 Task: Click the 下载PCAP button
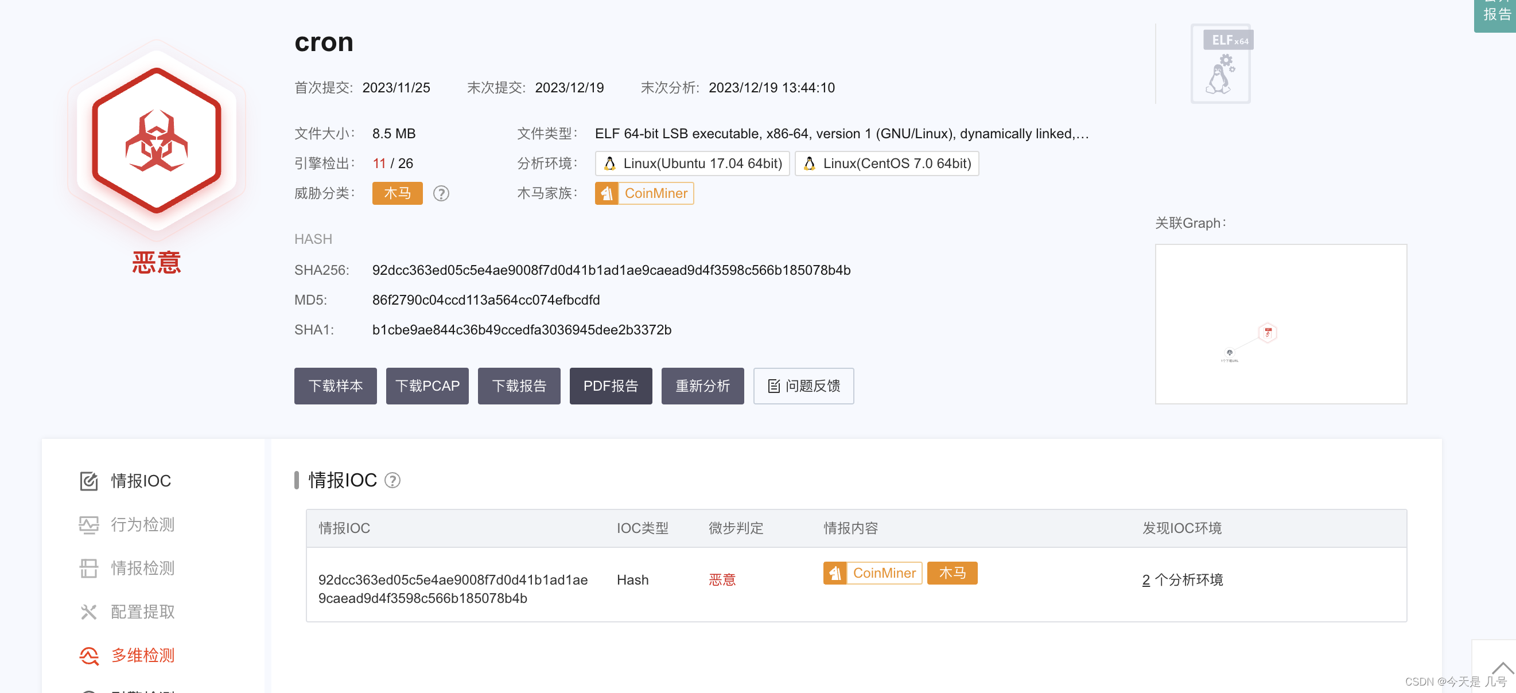coord(427,386)
